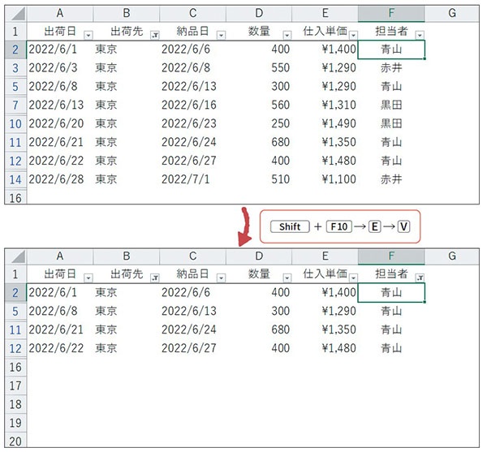Viewport: 487px width, 452px height.
Task: Click cell containing 2022/6/3
Action: (59, 68)
